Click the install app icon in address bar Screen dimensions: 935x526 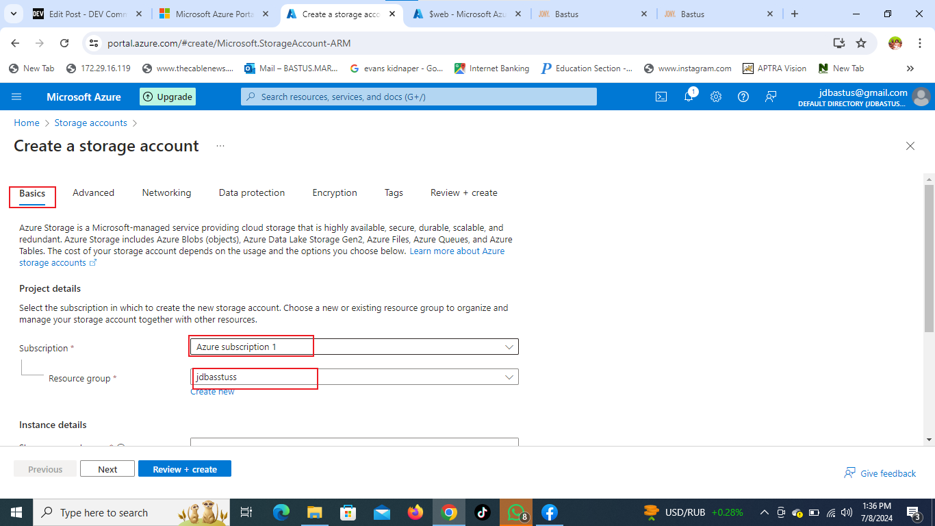click(x=839, y=43)
